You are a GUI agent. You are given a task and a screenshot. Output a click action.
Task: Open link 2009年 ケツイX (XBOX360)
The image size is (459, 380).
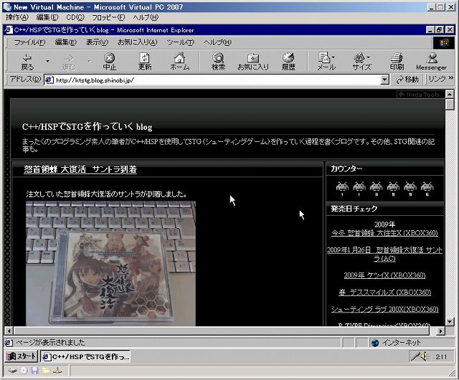click(x=384, y=275)
